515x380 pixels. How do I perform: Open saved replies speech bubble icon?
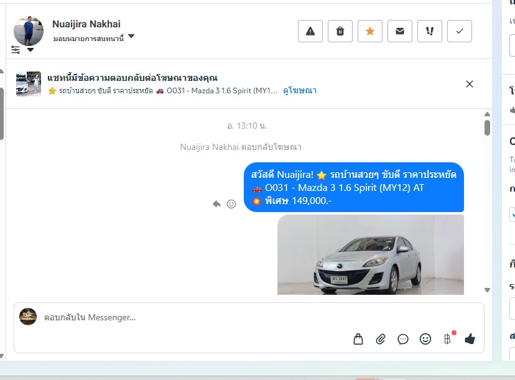pos(402,339)
